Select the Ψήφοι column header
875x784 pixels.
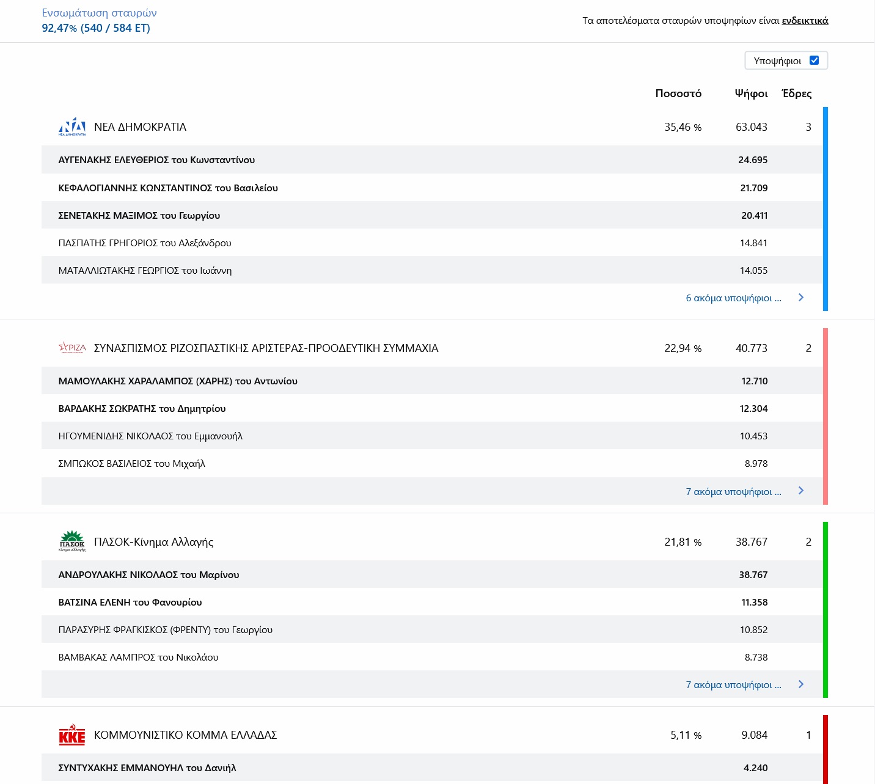pyautogui.click(x=751, y=93)
